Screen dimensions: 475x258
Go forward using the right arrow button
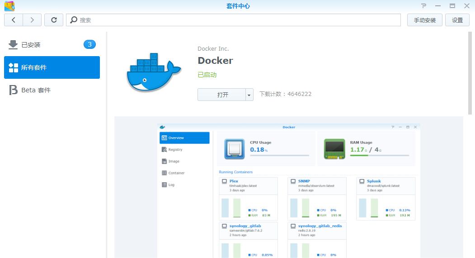coord(32,20)
